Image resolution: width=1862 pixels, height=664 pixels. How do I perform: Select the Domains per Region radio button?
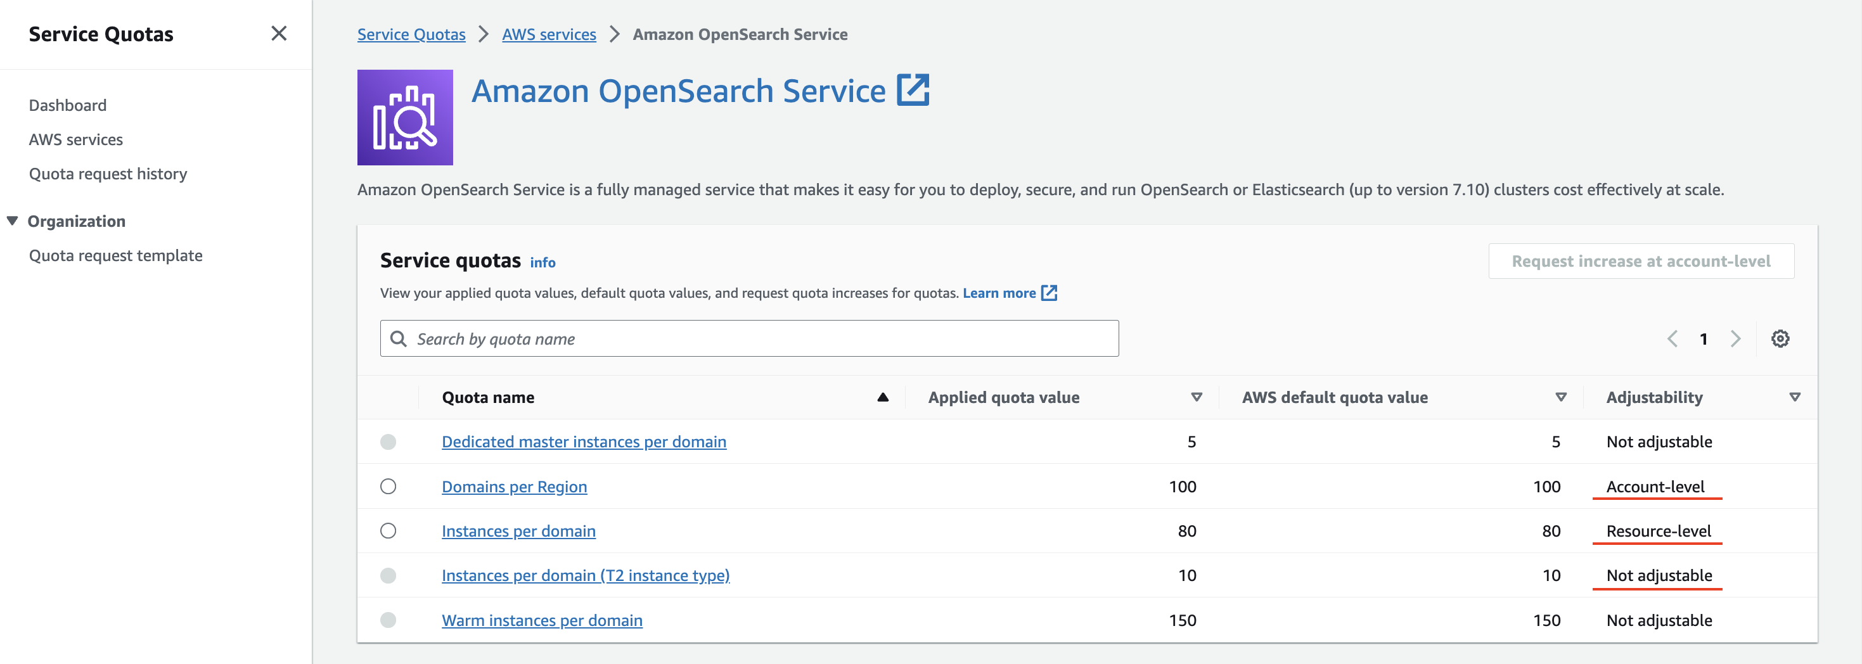(389, 486)
